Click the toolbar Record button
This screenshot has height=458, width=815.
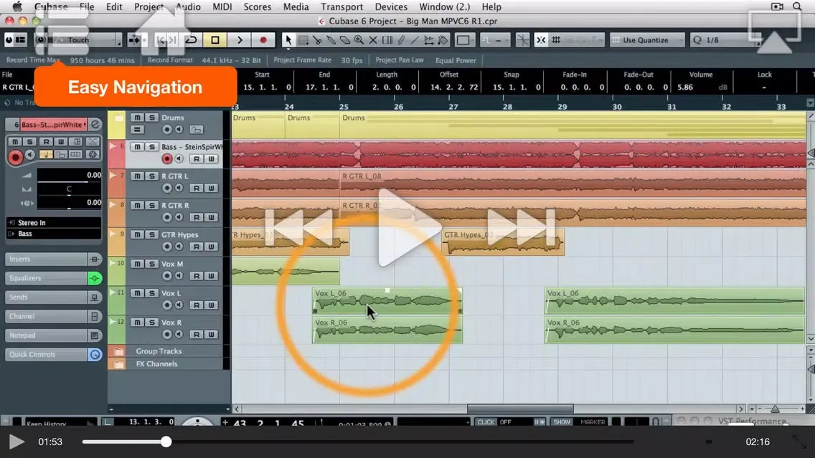[263, 40]
